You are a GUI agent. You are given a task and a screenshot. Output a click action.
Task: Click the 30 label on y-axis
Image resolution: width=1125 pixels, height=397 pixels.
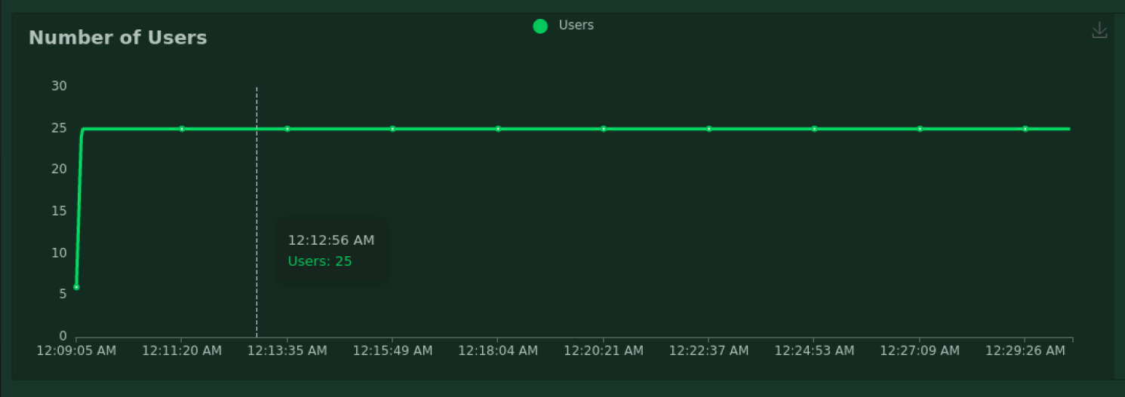point(59,87)
